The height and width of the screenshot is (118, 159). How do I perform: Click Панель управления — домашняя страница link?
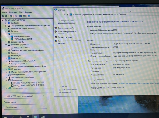[67, 22]
